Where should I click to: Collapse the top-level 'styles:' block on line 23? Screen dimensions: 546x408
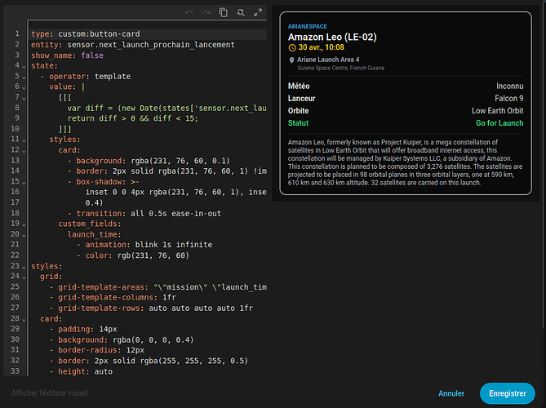coord(24,267)
